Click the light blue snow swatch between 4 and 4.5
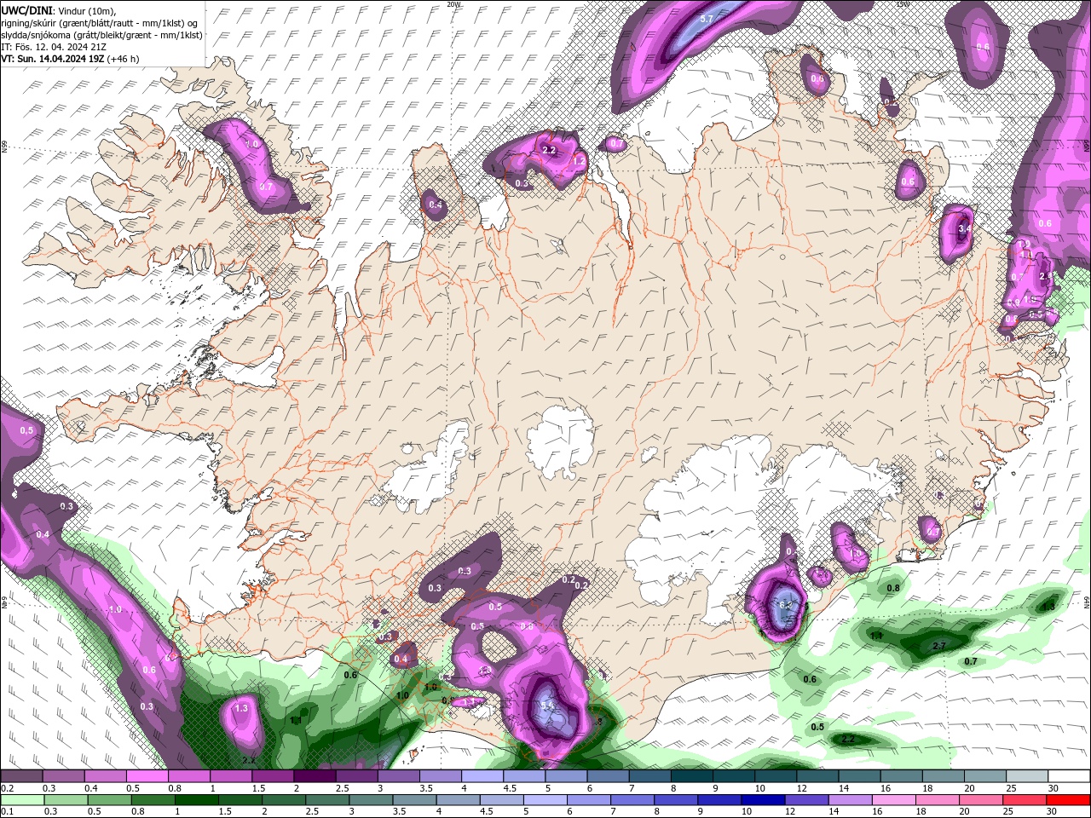1091x818 pixels. pyautogui.click(x=482, y=776)
